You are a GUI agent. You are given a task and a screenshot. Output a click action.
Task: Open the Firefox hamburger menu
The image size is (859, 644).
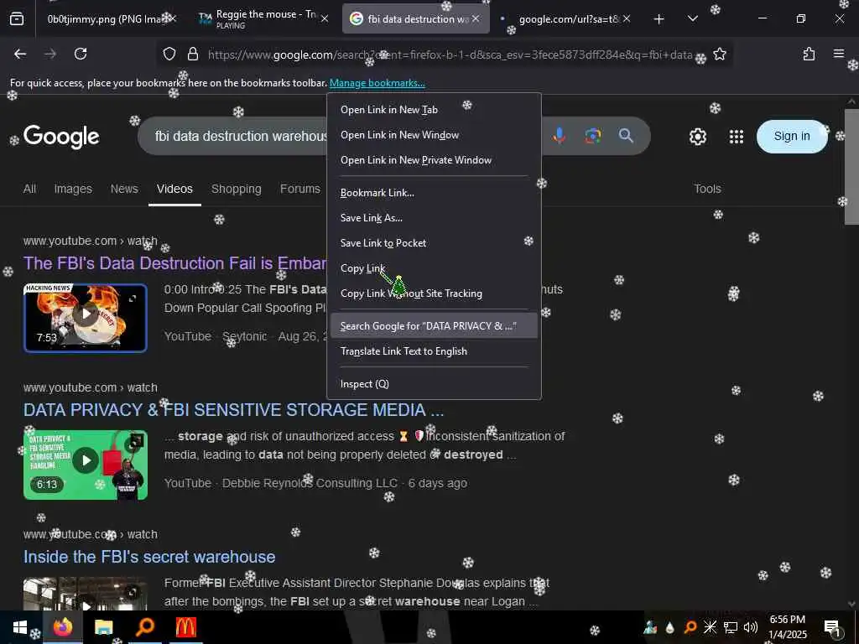tap(838, 54)
